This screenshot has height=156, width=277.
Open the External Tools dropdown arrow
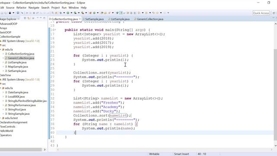click(86, 13)
